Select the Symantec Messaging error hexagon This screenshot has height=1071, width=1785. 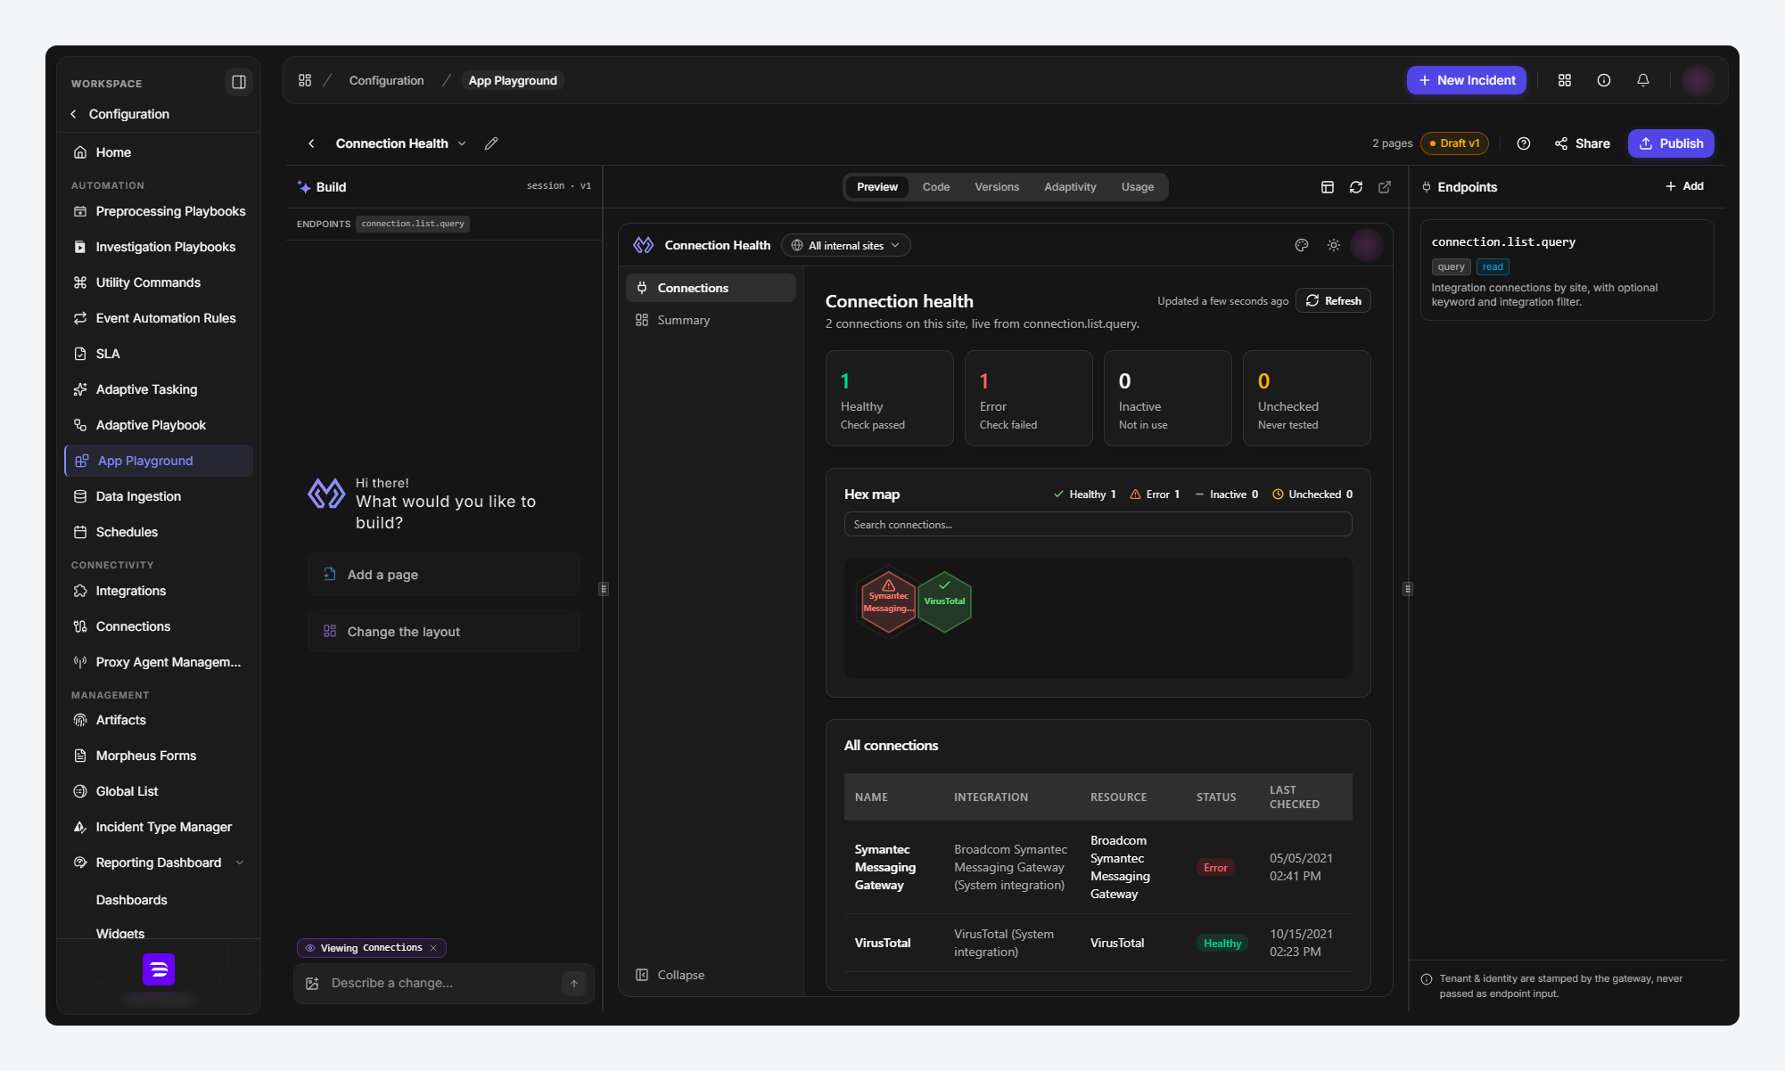[889, 602]
